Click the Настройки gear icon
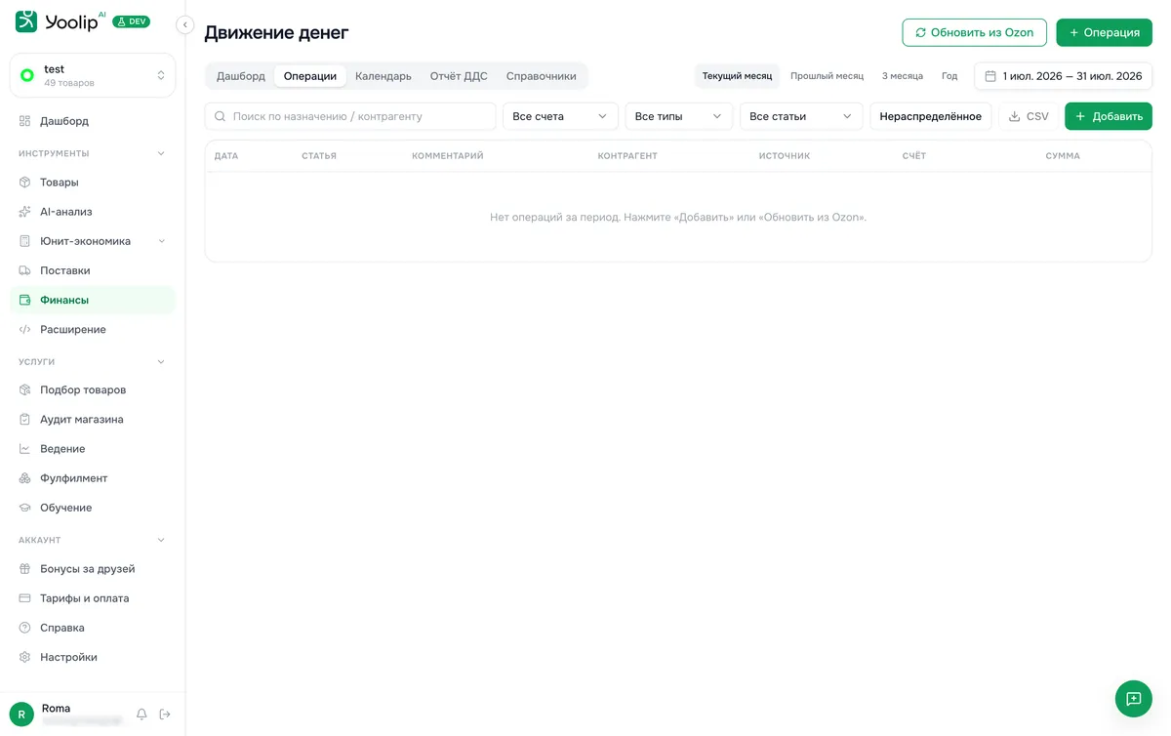 coord(25,657)
